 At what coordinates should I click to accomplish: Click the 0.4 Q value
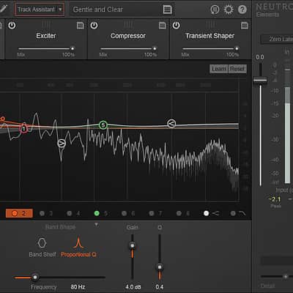160,286
